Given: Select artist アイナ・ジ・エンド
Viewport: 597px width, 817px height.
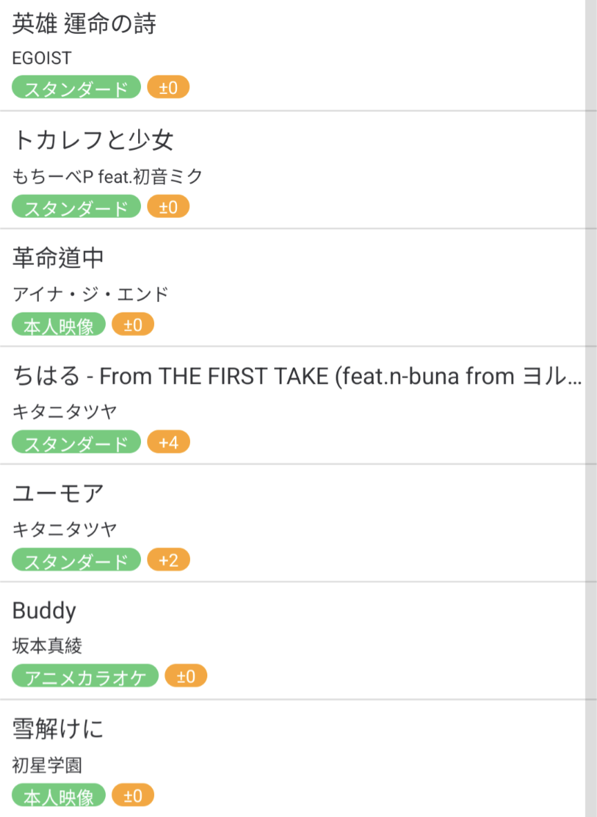Looking at the screenshot, I should [91, 294].
